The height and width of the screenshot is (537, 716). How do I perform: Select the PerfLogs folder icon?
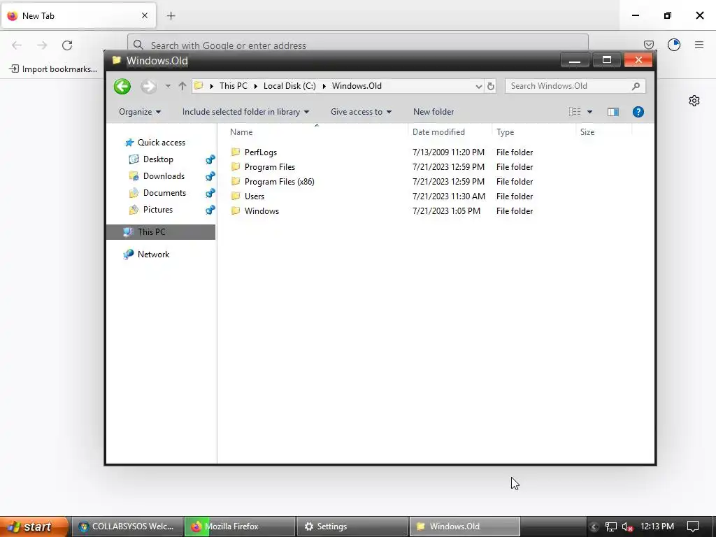[x=236, y=152]
